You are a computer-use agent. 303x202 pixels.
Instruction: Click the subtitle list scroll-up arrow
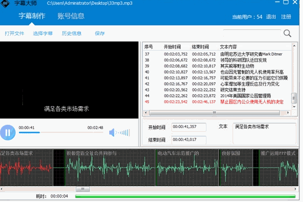click(x=294, y=46)
